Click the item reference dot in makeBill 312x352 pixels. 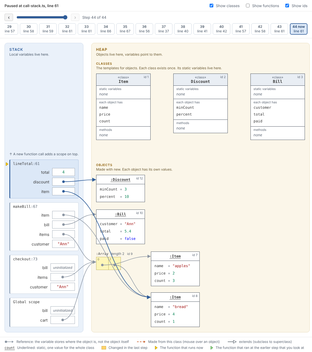[x=64, y=215]
